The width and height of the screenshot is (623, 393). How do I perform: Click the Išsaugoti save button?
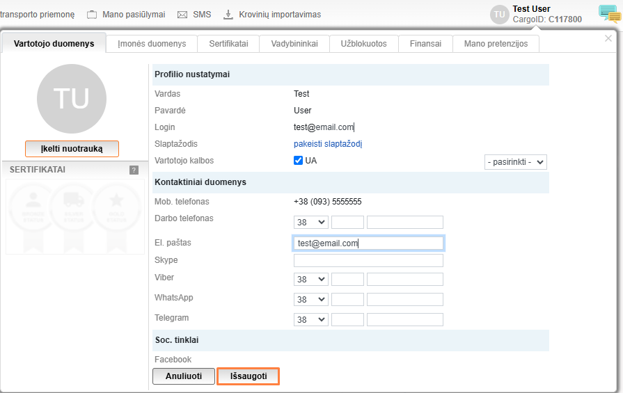249,376
